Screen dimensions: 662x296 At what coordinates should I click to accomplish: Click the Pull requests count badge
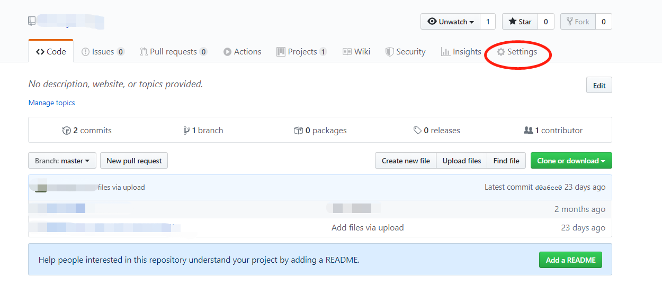(x=203, y=52)
